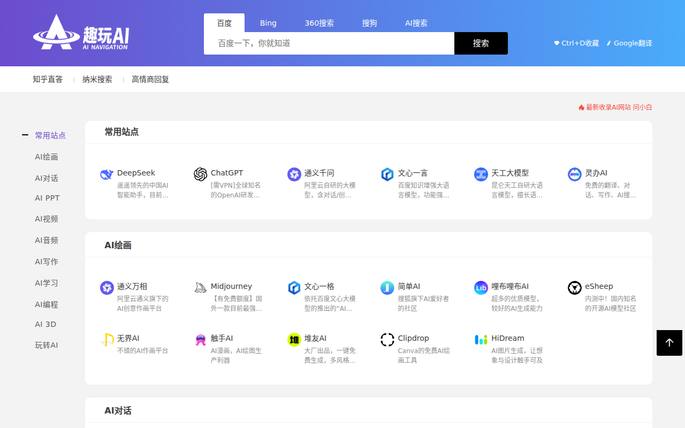
Task: Click the 无界AI title text
Action: tap(128, 338)
